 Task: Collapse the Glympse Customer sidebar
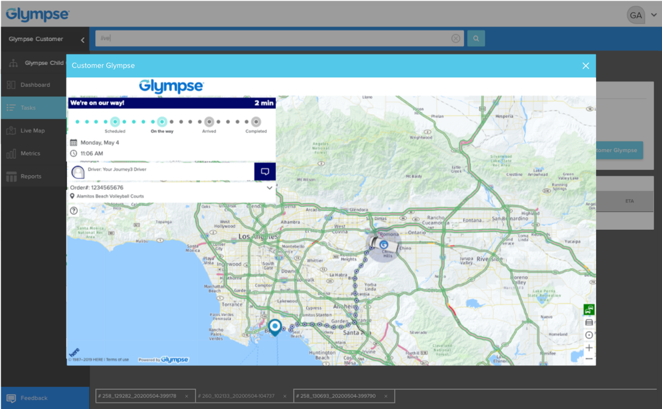83,40
